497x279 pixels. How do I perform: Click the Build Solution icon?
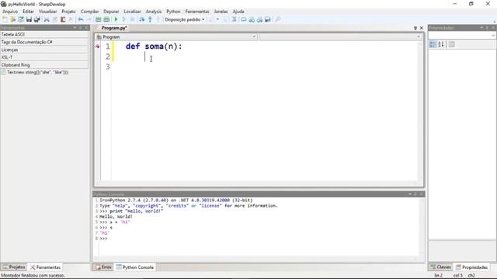(99, 19)
